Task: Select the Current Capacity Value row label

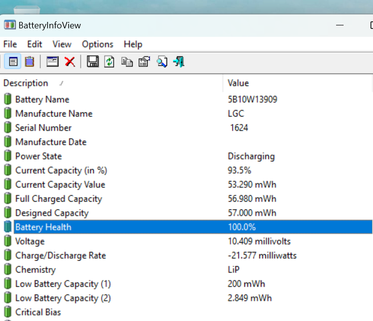Action: pyautogui.click(x=60, y=185)
